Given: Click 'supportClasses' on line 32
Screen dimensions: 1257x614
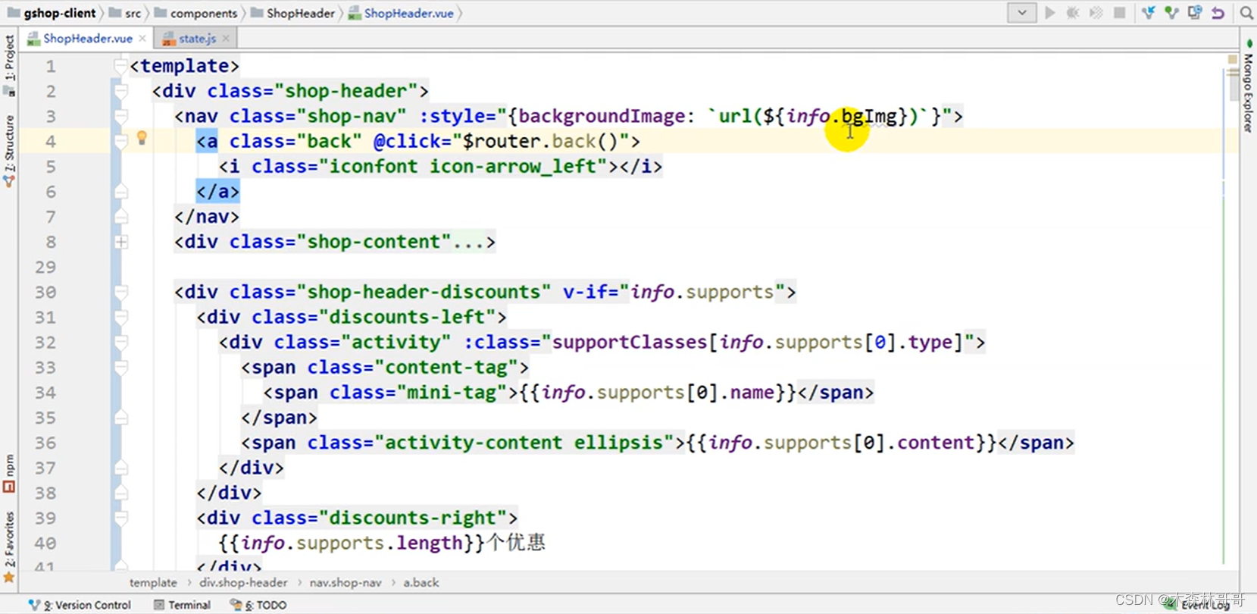Looking at the screenshot, I should point(630,342).
